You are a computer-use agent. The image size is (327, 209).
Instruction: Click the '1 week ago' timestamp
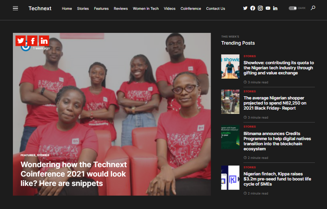point(41,48)
